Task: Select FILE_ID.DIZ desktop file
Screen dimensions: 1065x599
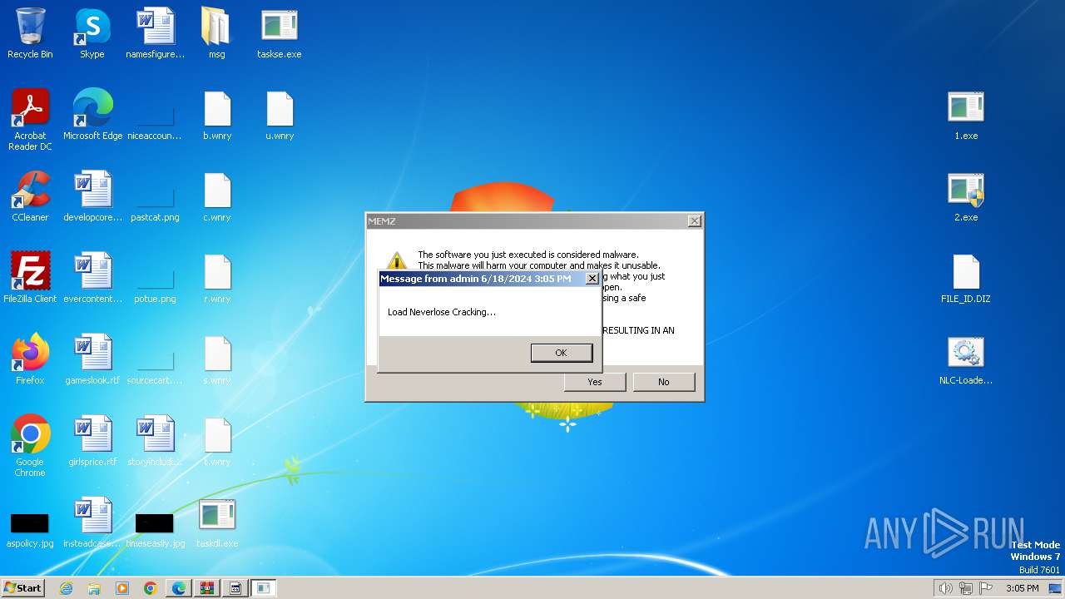Action: coord(966,278)
